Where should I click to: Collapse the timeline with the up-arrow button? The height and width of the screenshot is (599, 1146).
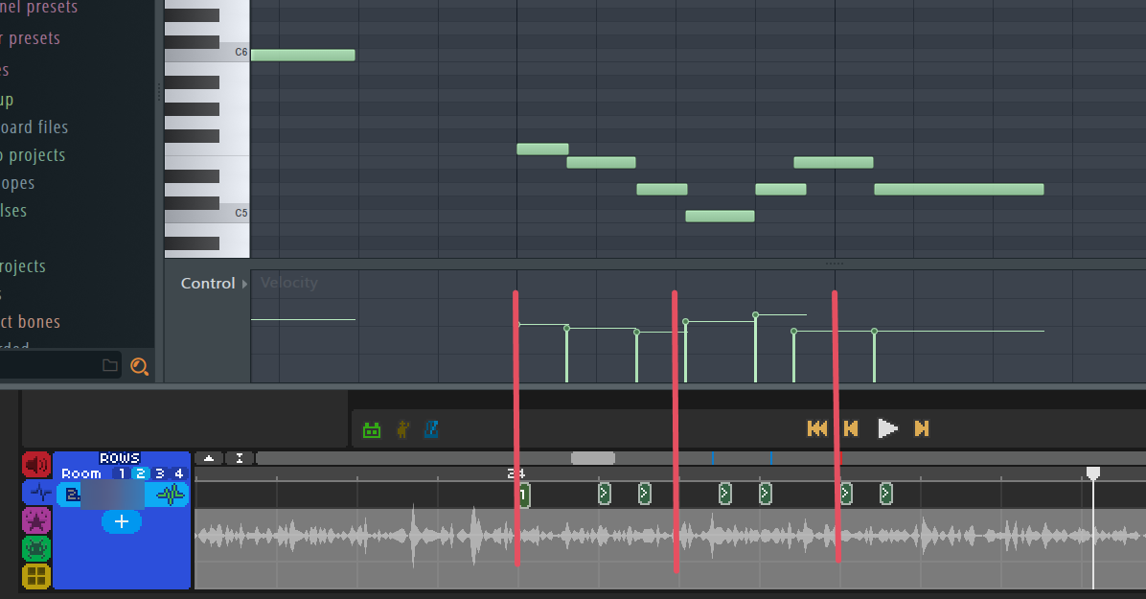pyautogui.click(x=209, y=458)
